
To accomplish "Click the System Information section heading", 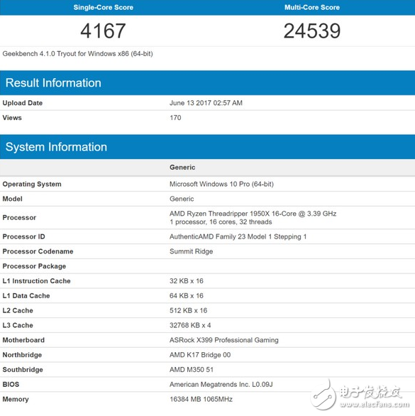I will (56, 147).
